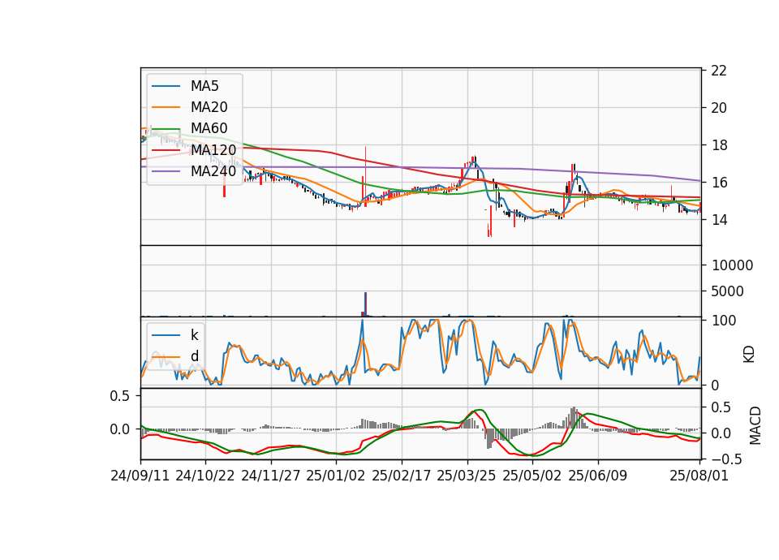779x560 pixels.
Task: Click the left MACD axis value 0.5
Action: tap(119, 396)
